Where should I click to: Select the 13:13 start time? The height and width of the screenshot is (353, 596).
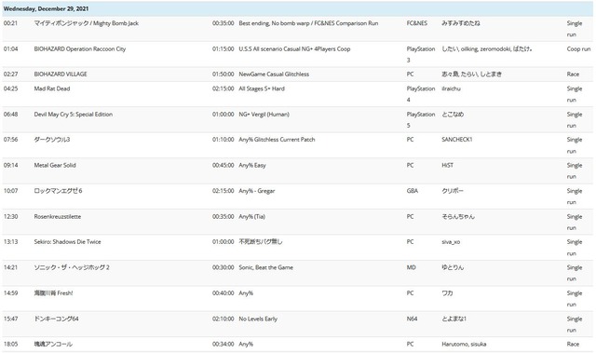pyautogui.click(x=10, y=241)
